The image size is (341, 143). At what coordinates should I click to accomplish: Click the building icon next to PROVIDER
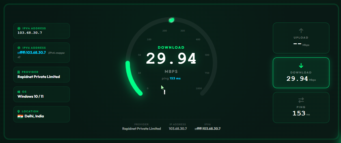(19, 72)
